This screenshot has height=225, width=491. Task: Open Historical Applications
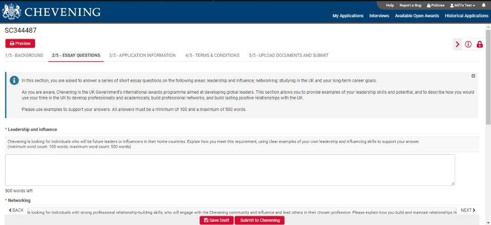[466, 15]
